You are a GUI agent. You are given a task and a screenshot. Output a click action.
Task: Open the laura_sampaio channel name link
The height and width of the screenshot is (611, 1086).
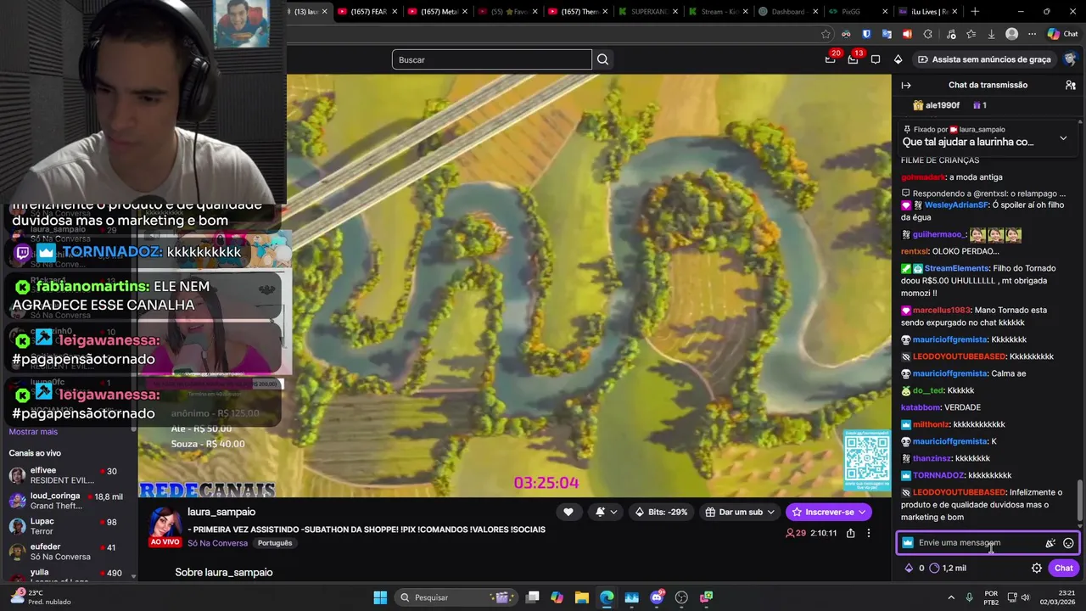click(221, 512)
